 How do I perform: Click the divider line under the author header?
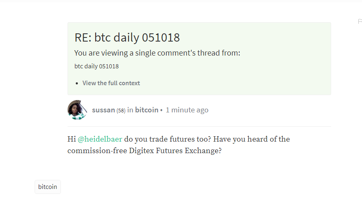point(199,126)
